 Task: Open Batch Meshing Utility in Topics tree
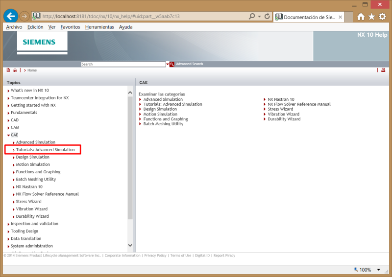click(x=36, y=179)
